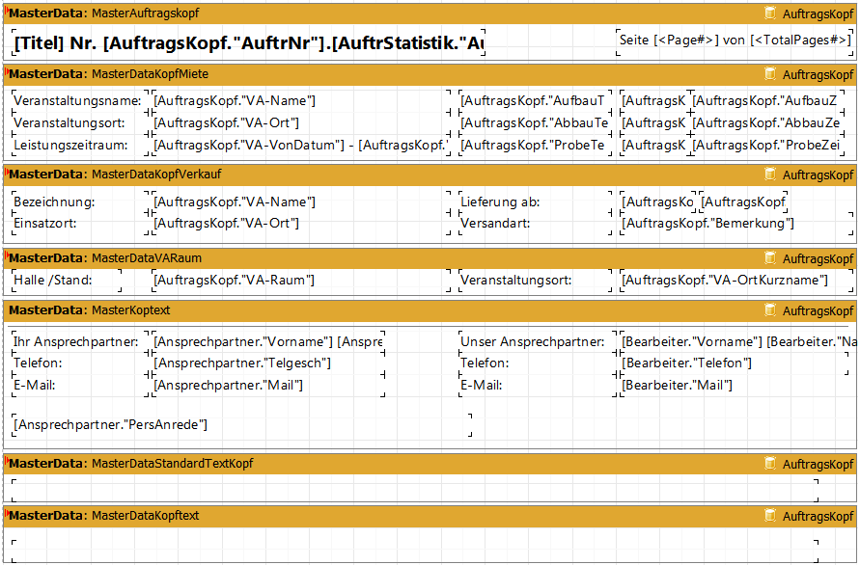
Task: Select the MasterDataKopfMiete band header
Action: [x=430, y=74]
